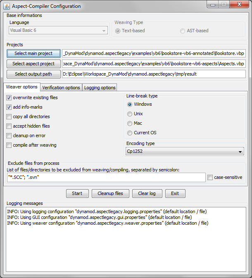Click log line about weaver.properties configuration
The width and height of the screenshot is (252, 278).
coord(108,223)
